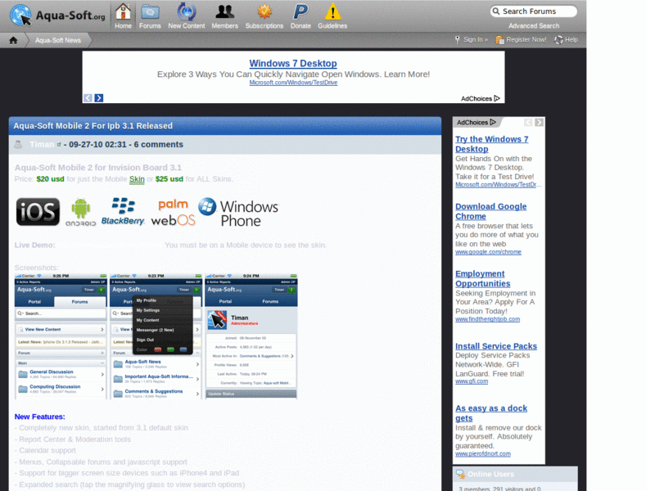Open the Install Service Packs link
Viewport: 655px width, 491px height.
pyautogui.click(x=496, y=346)
